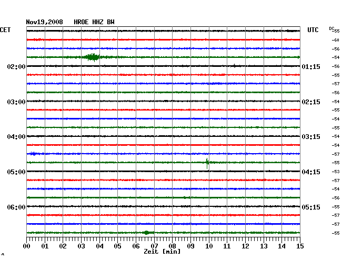Select the 05:15 UTC time label
342x260 pixels.
point(311,207)
